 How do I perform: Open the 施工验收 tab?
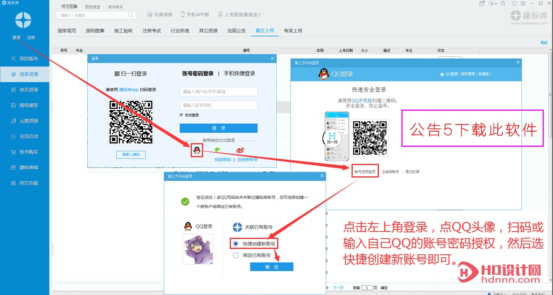(x=123, y=31)
